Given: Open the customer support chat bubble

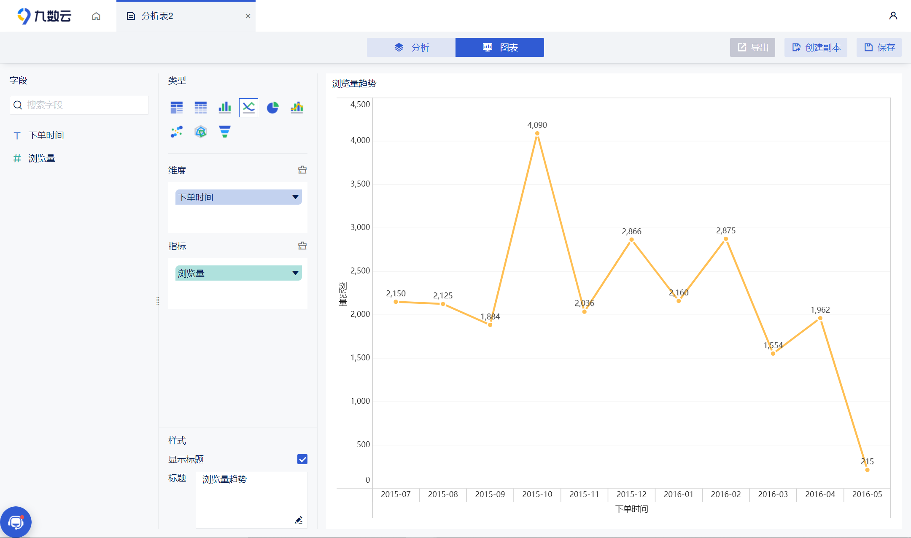Looking at the screenshot, I should [x=16, y=522].
